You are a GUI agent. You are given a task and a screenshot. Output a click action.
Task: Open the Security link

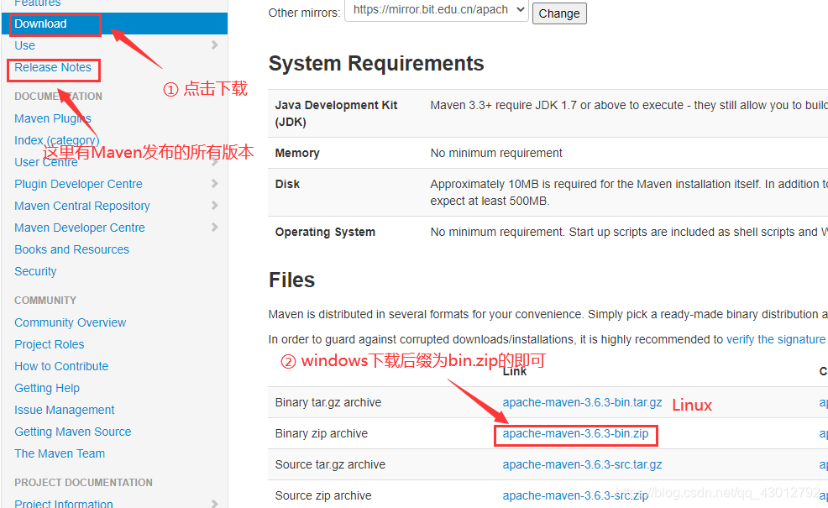[x=35, y=271]
